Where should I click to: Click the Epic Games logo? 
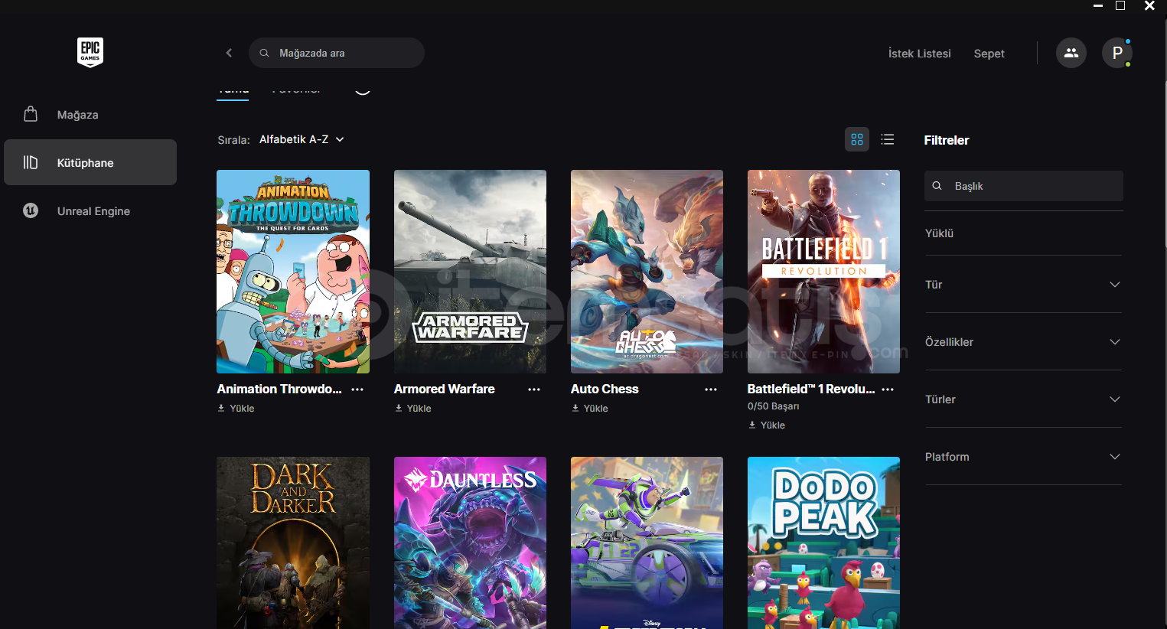click(x=90, y=53)
